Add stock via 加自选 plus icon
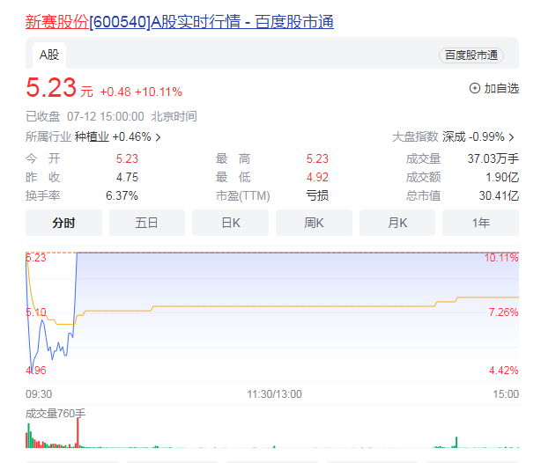This screenshot has width=541, height=463. pos(476,88)
